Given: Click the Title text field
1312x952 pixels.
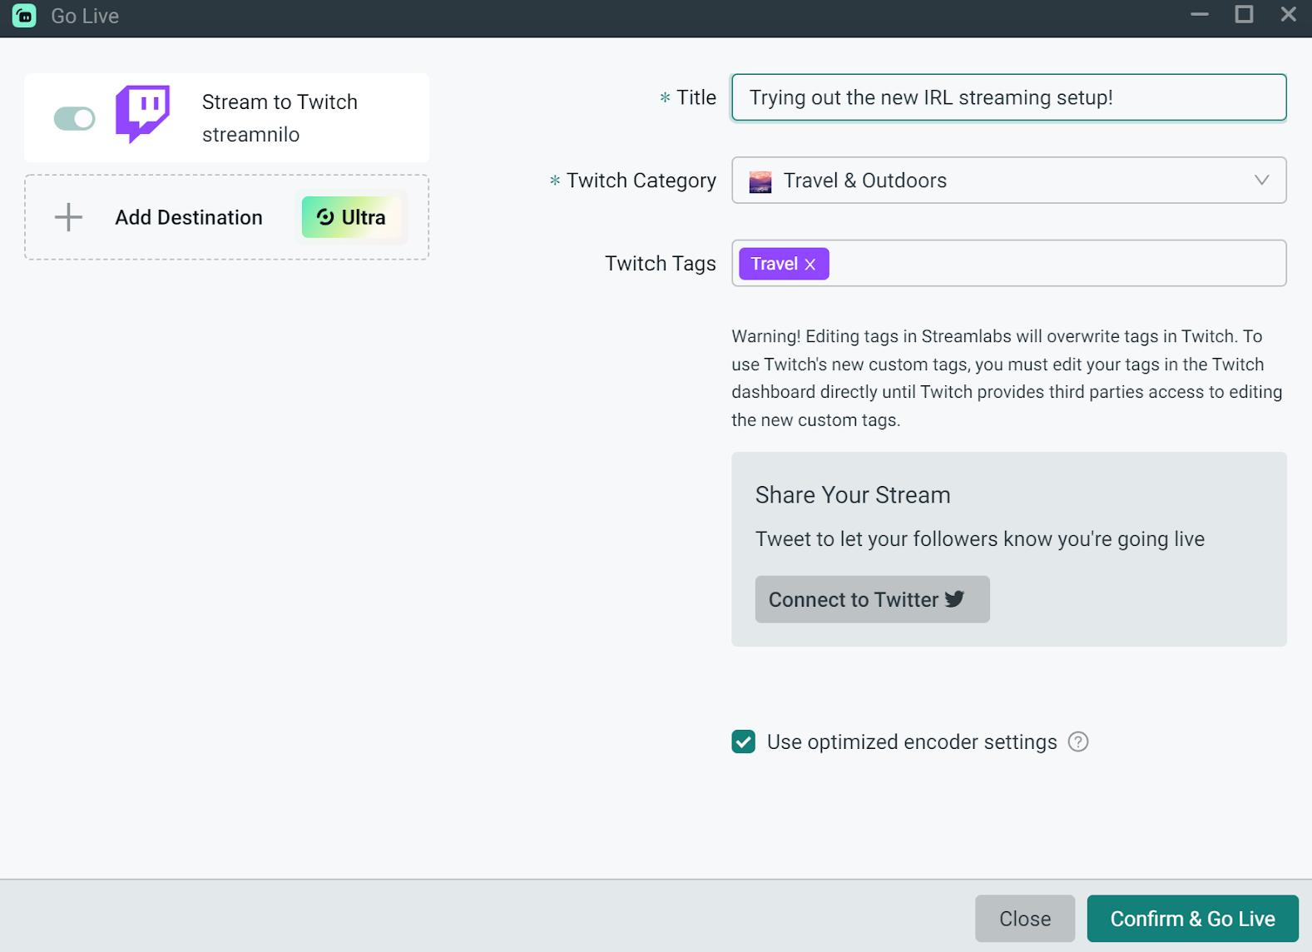Looking at the screenshot, I should pyautogui.click(x=1008, y=98).
